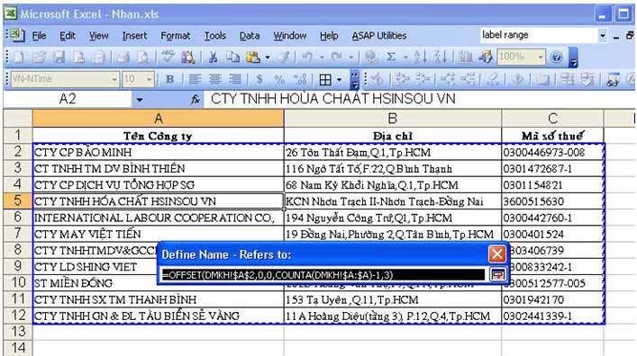Image resolution: width=637 pixels, height=356 pixels.
Task: Open the VN-NTime font dropdown
Action: coord(114,79)
